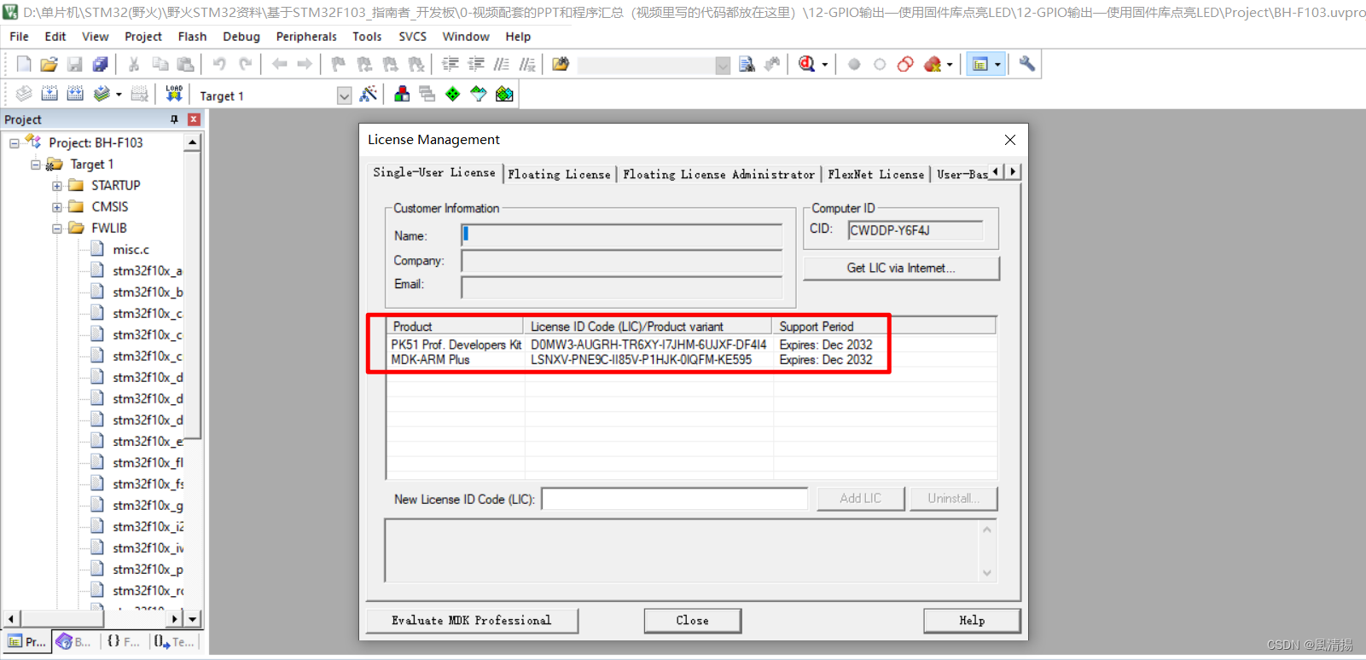Click Insert/Remove Breakpoint red dot icon
The width and height of the screenshot is (1366, 660).
(854, 64)
